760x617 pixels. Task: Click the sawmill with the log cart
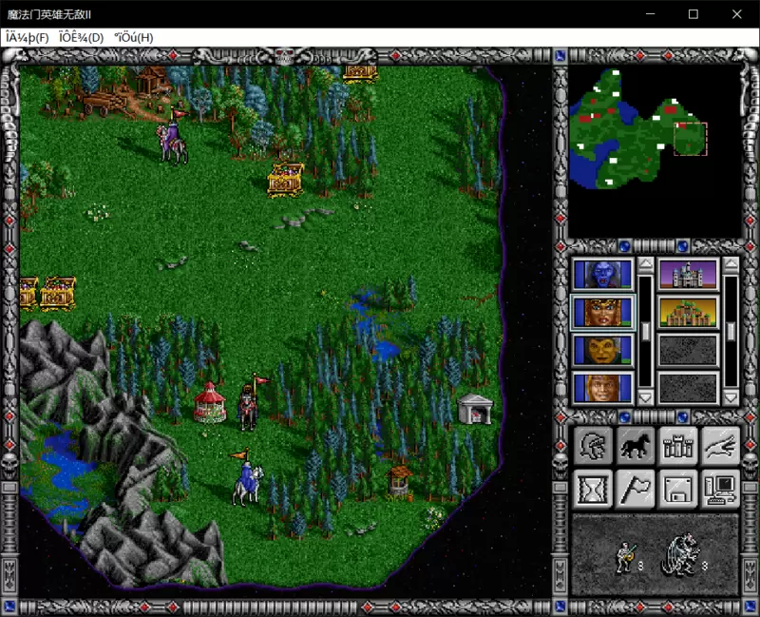point(127,92)
